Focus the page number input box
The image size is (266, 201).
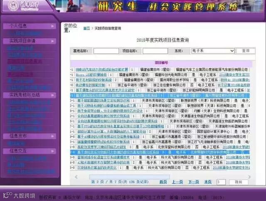[x=221, y=182]
